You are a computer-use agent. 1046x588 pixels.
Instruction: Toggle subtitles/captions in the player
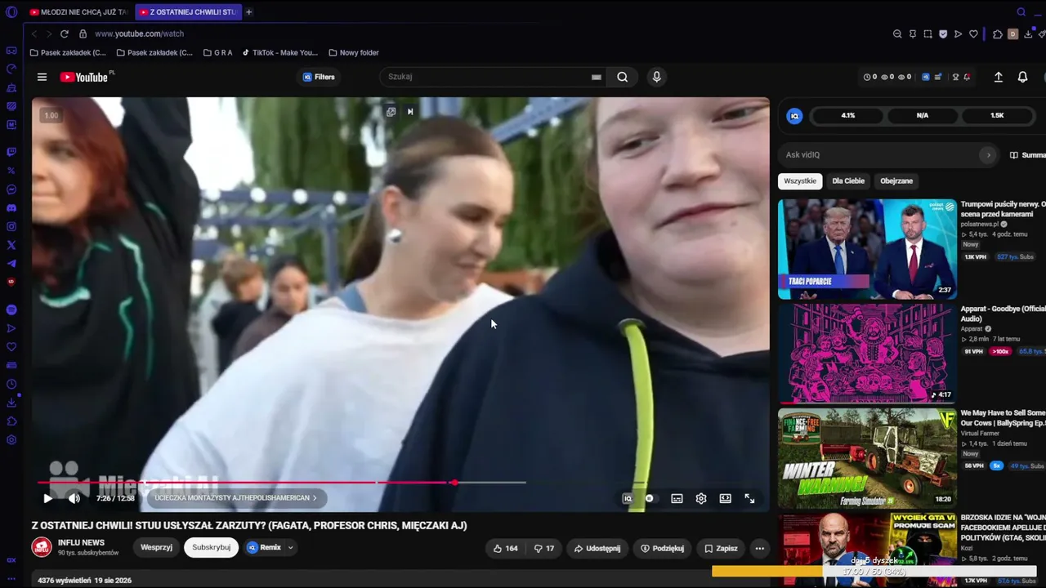coord(677,498)
